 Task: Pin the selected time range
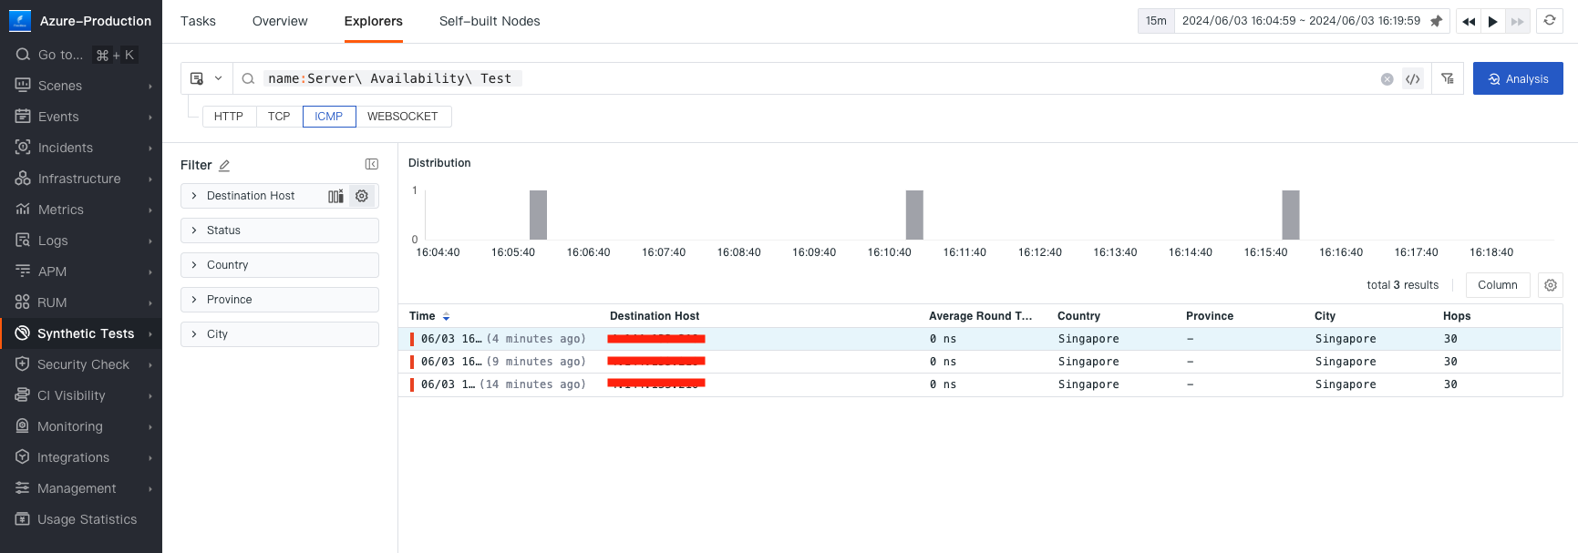[1437, 21]
